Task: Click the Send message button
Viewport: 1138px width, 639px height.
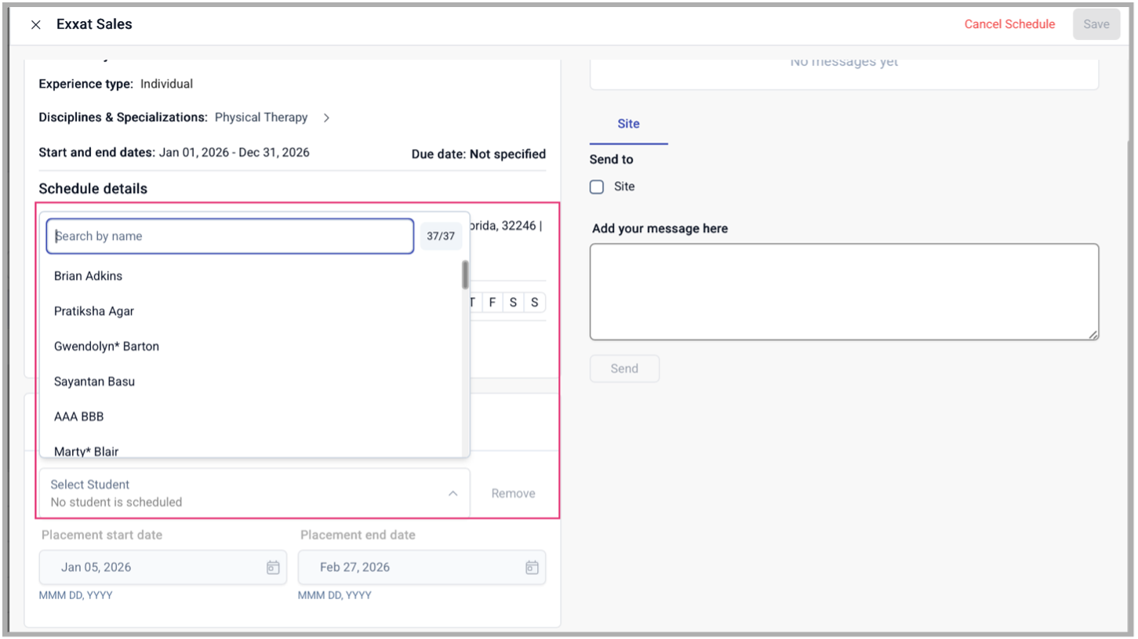Action: (624, 369)
